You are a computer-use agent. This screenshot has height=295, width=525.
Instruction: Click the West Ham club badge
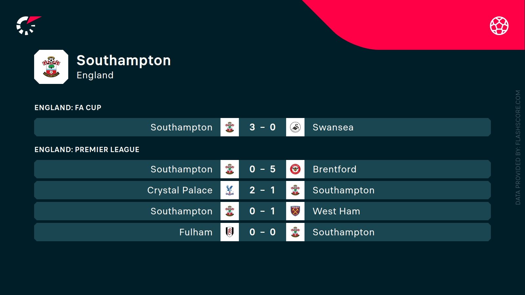click(x=295, y=211)
